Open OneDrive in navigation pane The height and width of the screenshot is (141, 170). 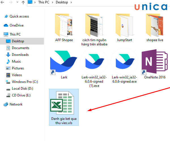17,25
